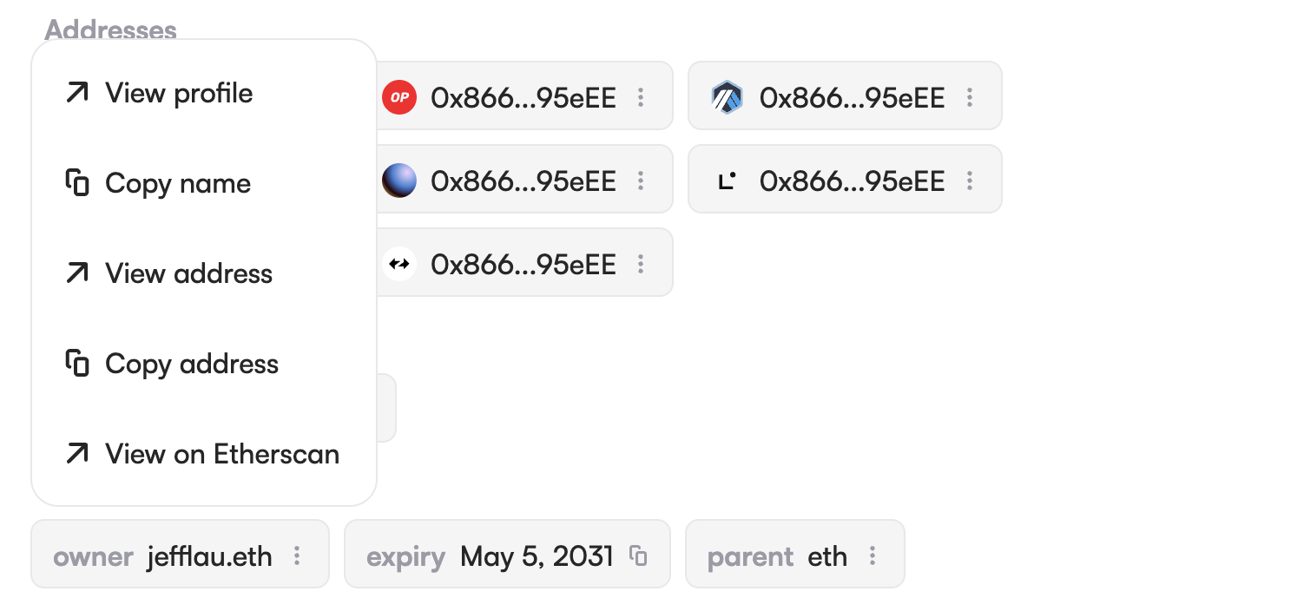Select View address in the menu
Viewport: 1304px width, 611px height.
point(188,273)
